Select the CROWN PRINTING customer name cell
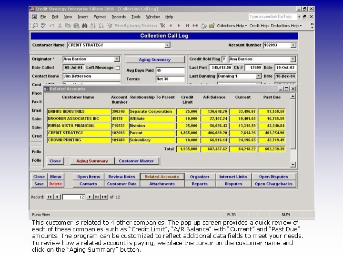343x257 pixels. 79,140
